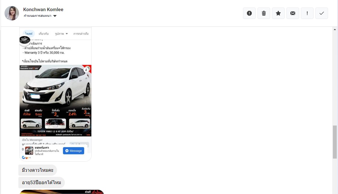
Task: Open Konchwan Komlee contact name
Action: [x=43, y=9]
